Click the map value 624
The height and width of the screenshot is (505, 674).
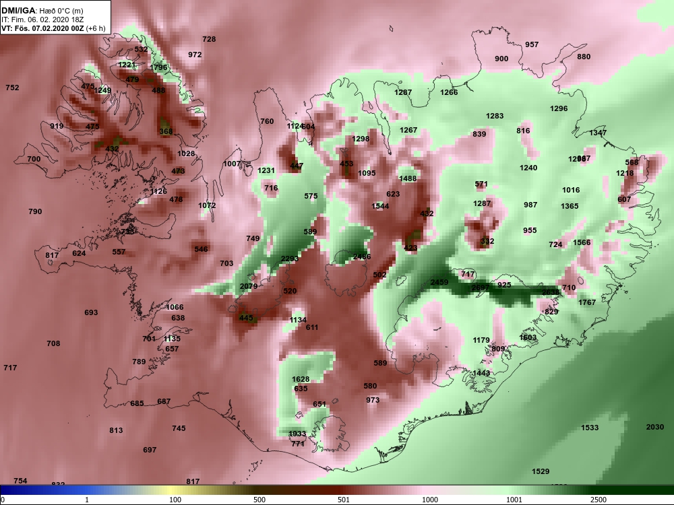tap(79, 253)
